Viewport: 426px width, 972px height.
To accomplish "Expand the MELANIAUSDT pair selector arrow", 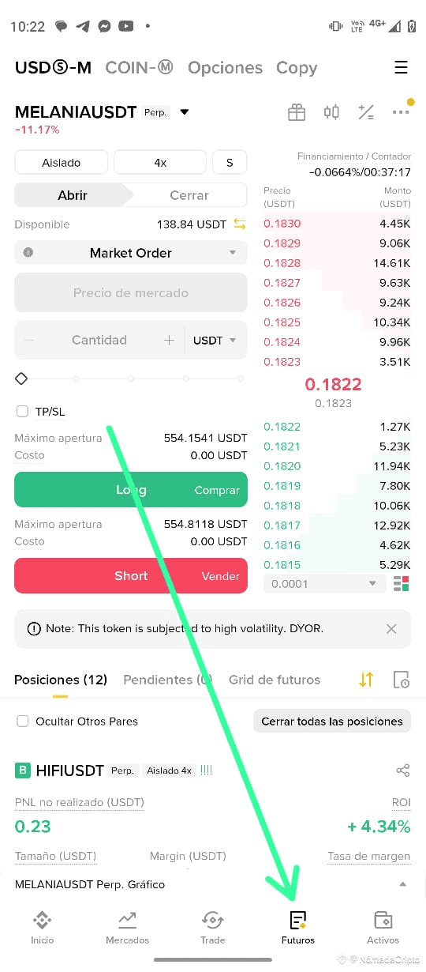I will click(185, 112).
